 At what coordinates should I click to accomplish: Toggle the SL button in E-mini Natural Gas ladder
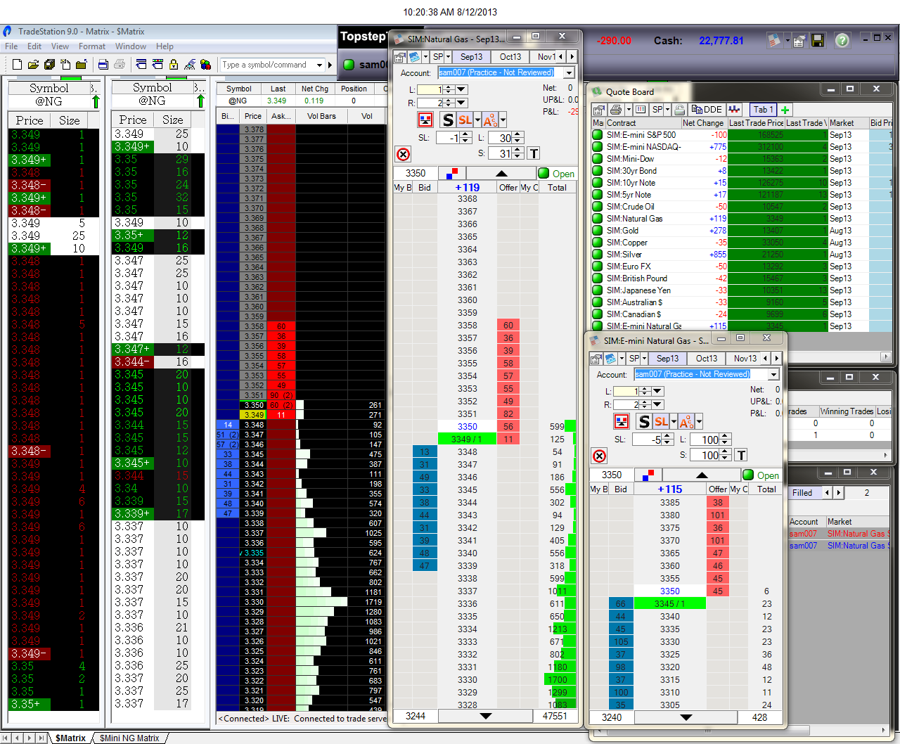click(661, 421)
